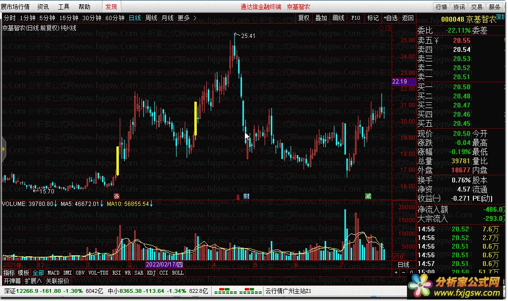Click the left edge panel expand arrow
The width and height of the screenshot is (508, 301).
point(3,149)
